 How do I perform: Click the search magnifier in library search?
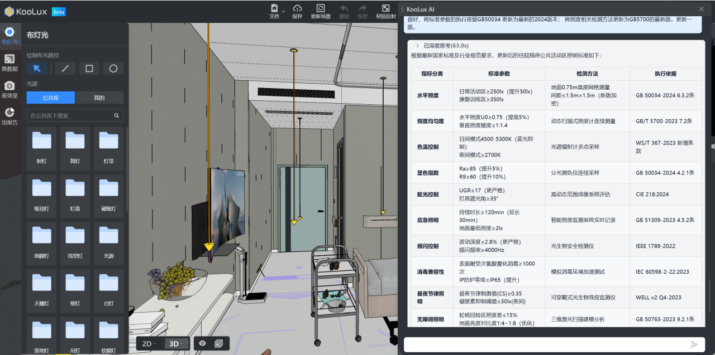point(117,115)
